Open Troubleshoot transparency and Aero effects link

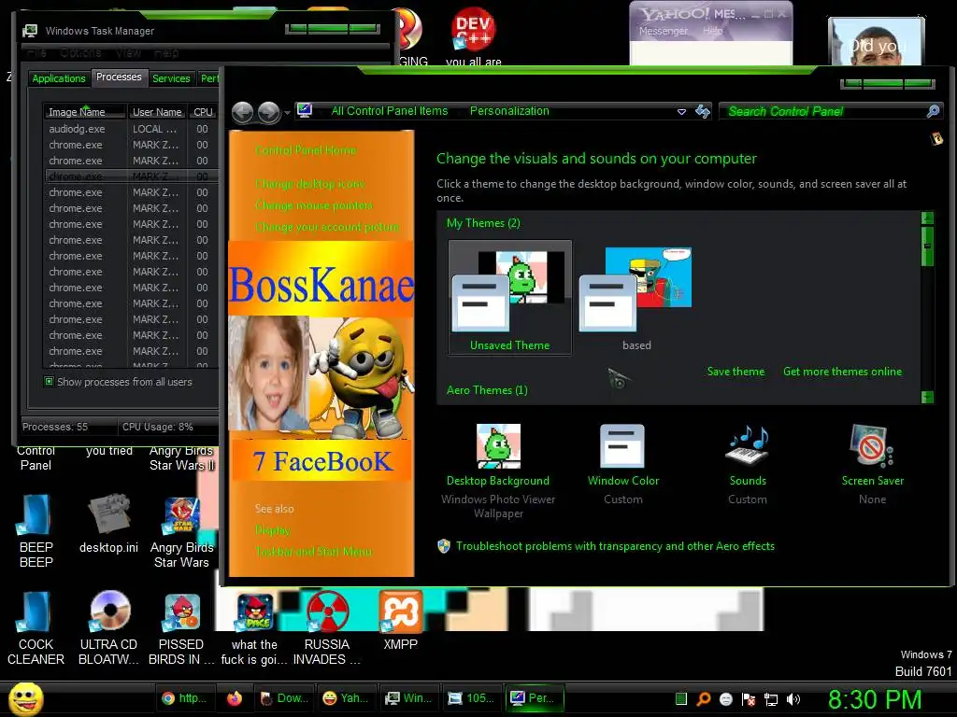pos(615,546)
